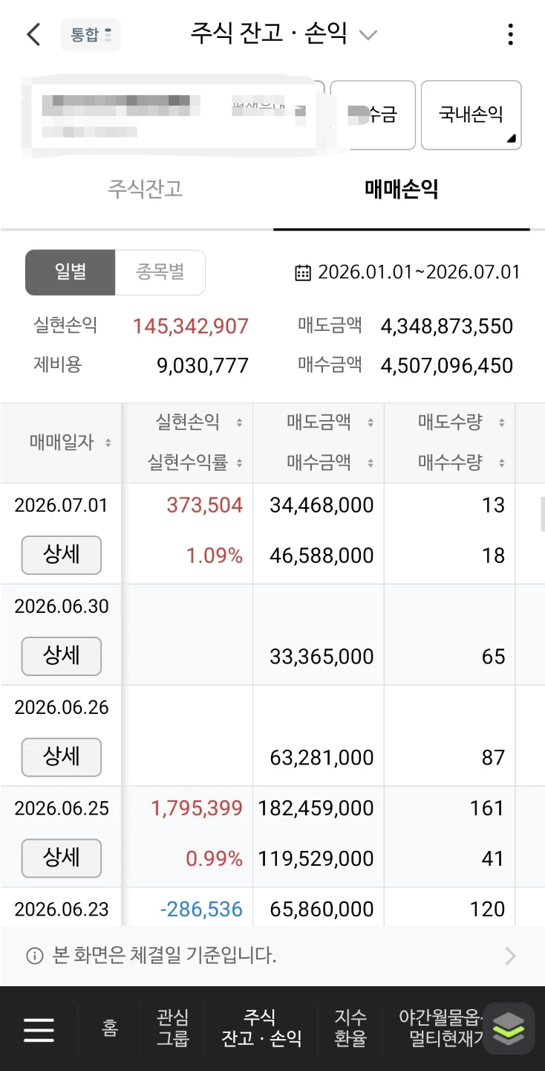Open the 국내손익 dropdown selector
The width and height of the screenshot is (545, 1071).
pos(471,115)
